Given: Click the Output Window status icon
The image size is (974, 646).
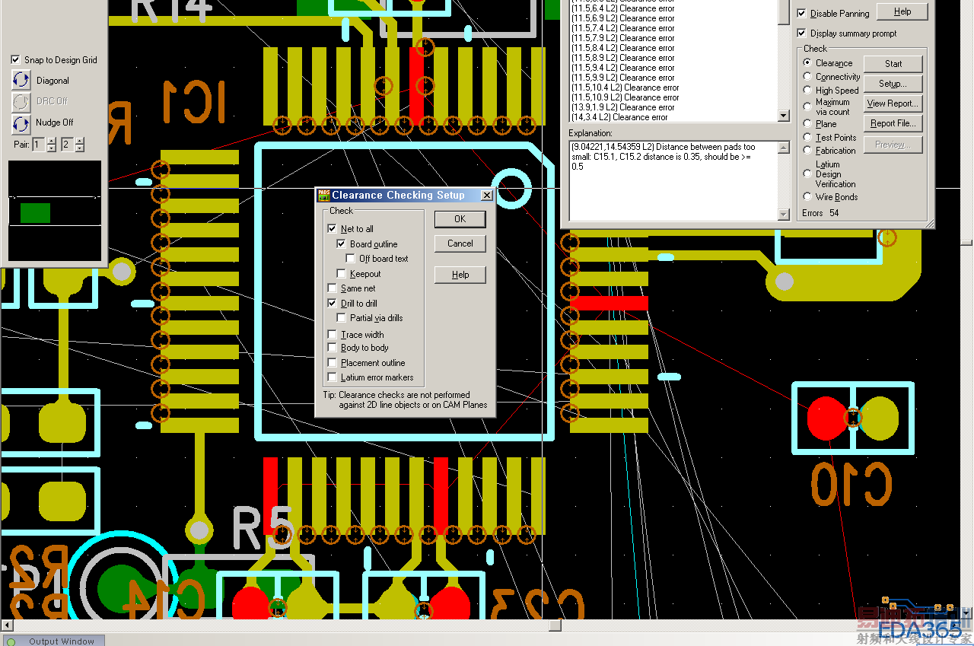Looking at the screenshot, I should 11,641.
